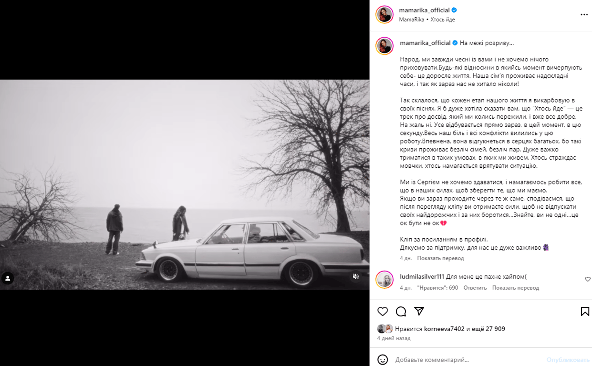Share post via paper plane icon

coord(419,311)
